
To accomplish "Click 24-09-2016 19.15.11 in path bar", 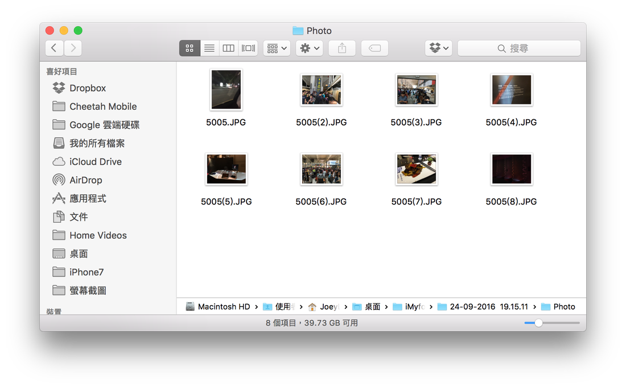I will [x=483, y=307].
